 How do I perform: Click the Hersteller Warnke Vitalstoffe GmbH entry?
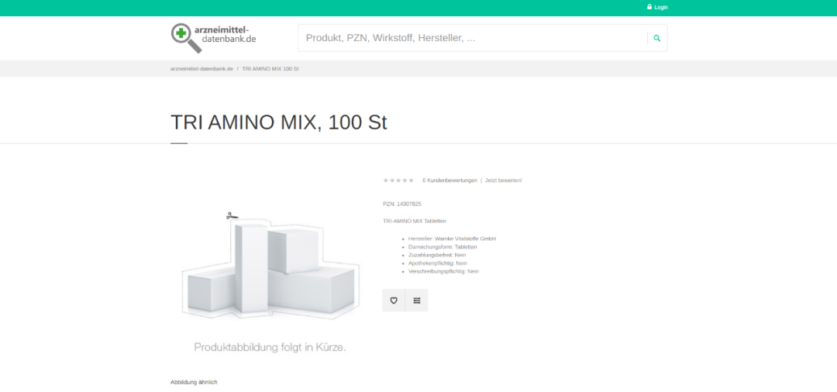(452, 239)
